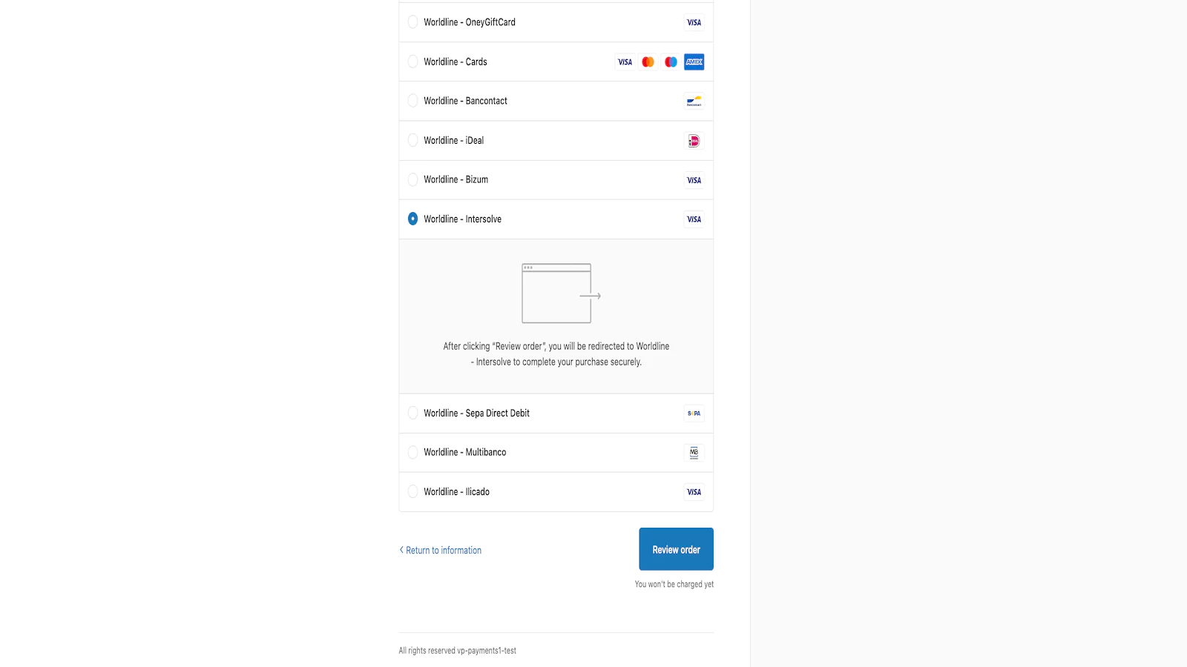Image resolution: width=1187 pixels, height=667 pixels.
Task: Click Mastercard icon in Cards row
Action: pyautogui.click(x=648, y=62)
